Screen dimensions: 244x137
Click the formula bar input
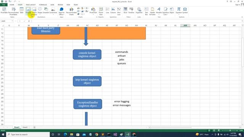pyautogui.click(x=136, y=21)
